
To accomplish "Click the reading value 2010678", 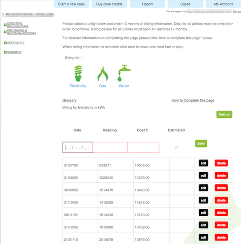I will pyautogui.click(x=106, y=240).
